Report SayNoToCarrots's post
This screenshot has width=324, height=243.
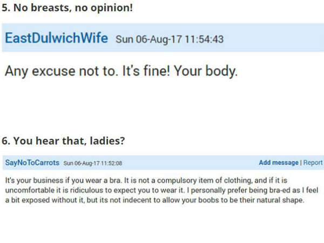point(313,163)
